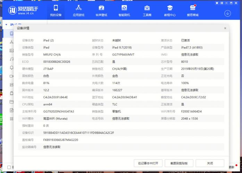Go to 智能刷机 tab
This screenshot has width=242, height=173.
pyautogui.click(x=124, y=10)
